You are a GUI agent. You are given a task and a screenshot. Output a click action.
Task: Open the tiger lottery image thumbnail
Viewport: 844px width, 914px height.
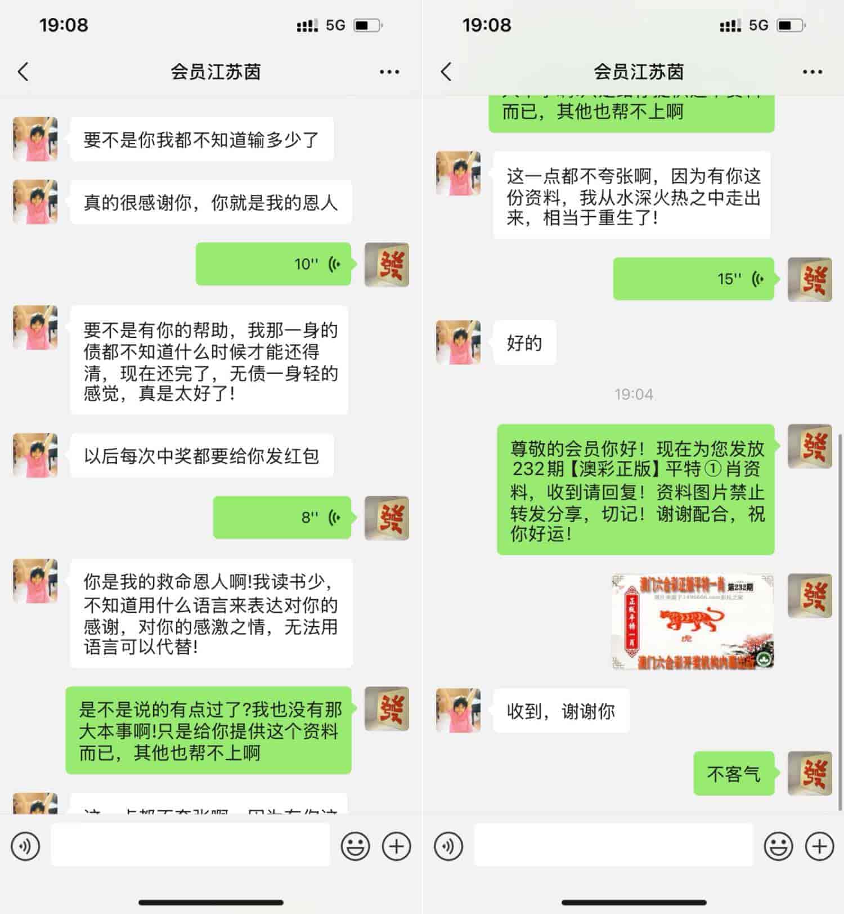point(693,622)
